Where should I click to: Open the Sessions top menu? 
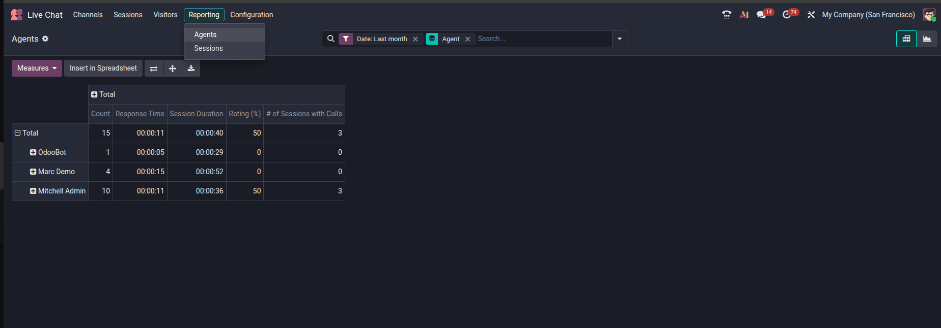click(x=128, y=15)
